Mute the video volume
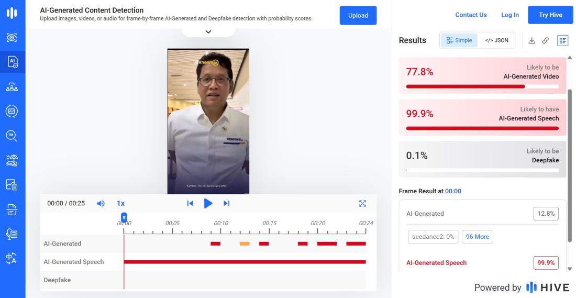Viewport: 576px width, 298px height. coord(101,203)
